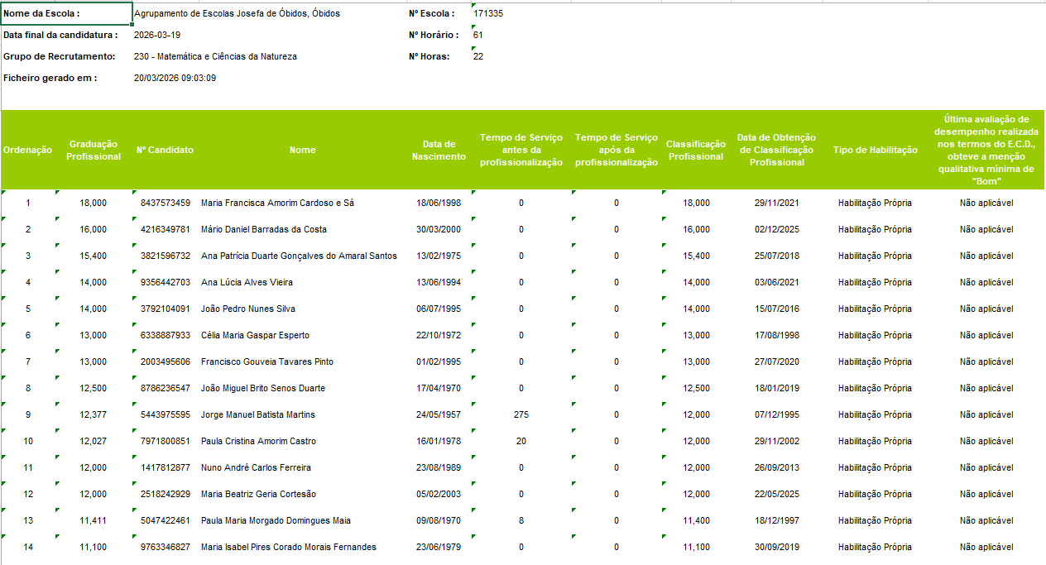Screen dimensions: 1046x565
Task: Select the service time value 275
Action: click(521, 414)
